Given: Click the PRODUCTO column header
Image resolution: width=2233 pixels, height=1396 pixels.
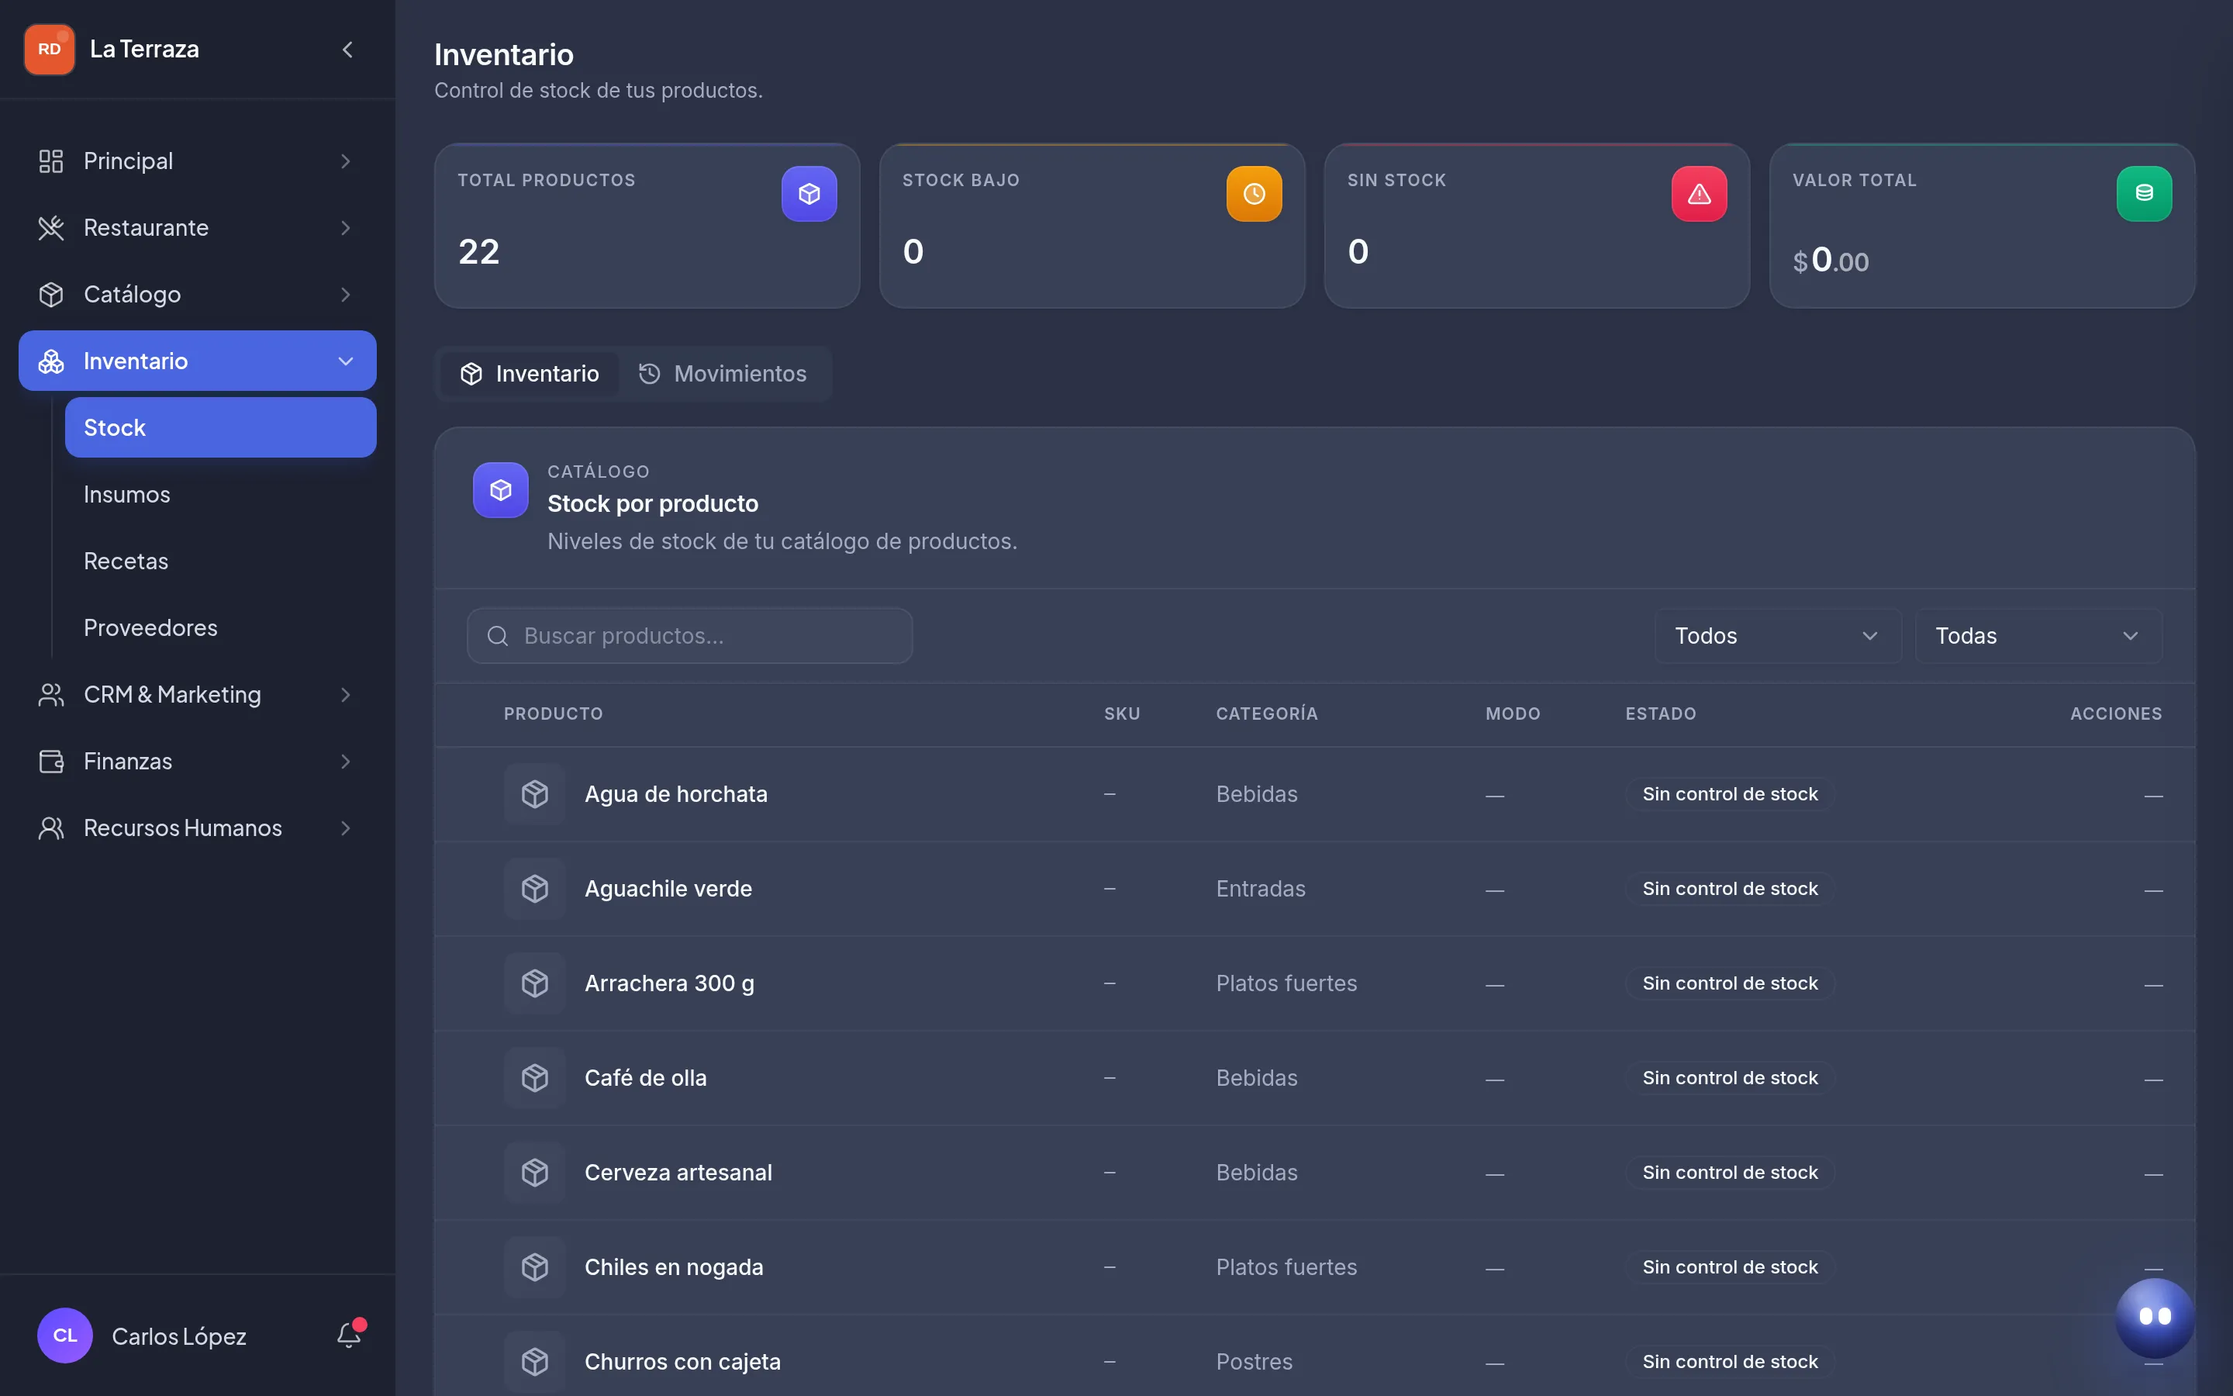Looking at the screenshot, I should tap(554, 714).
